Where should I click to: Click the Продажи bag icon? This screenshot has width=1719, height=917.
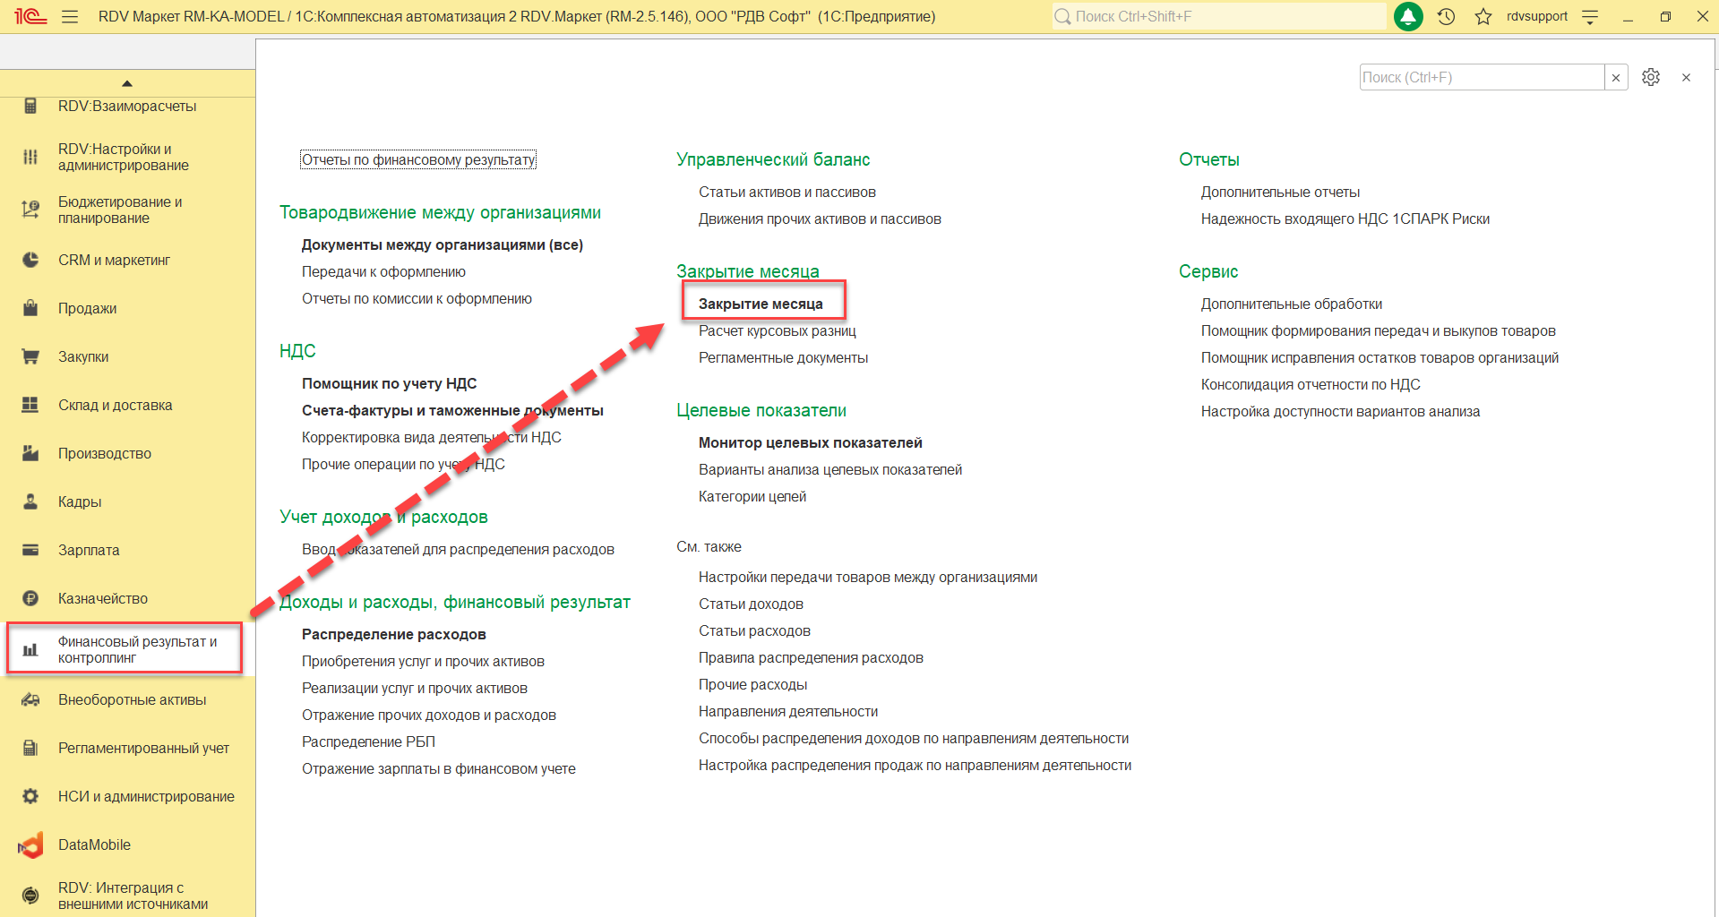pyautogui.click(x=30, y=308)
